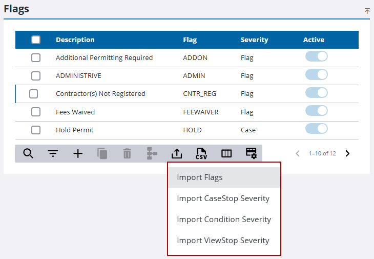Toggle Active switch for HOLD flag
This screenshot has width=374, height=259.
tap(317, 129)
